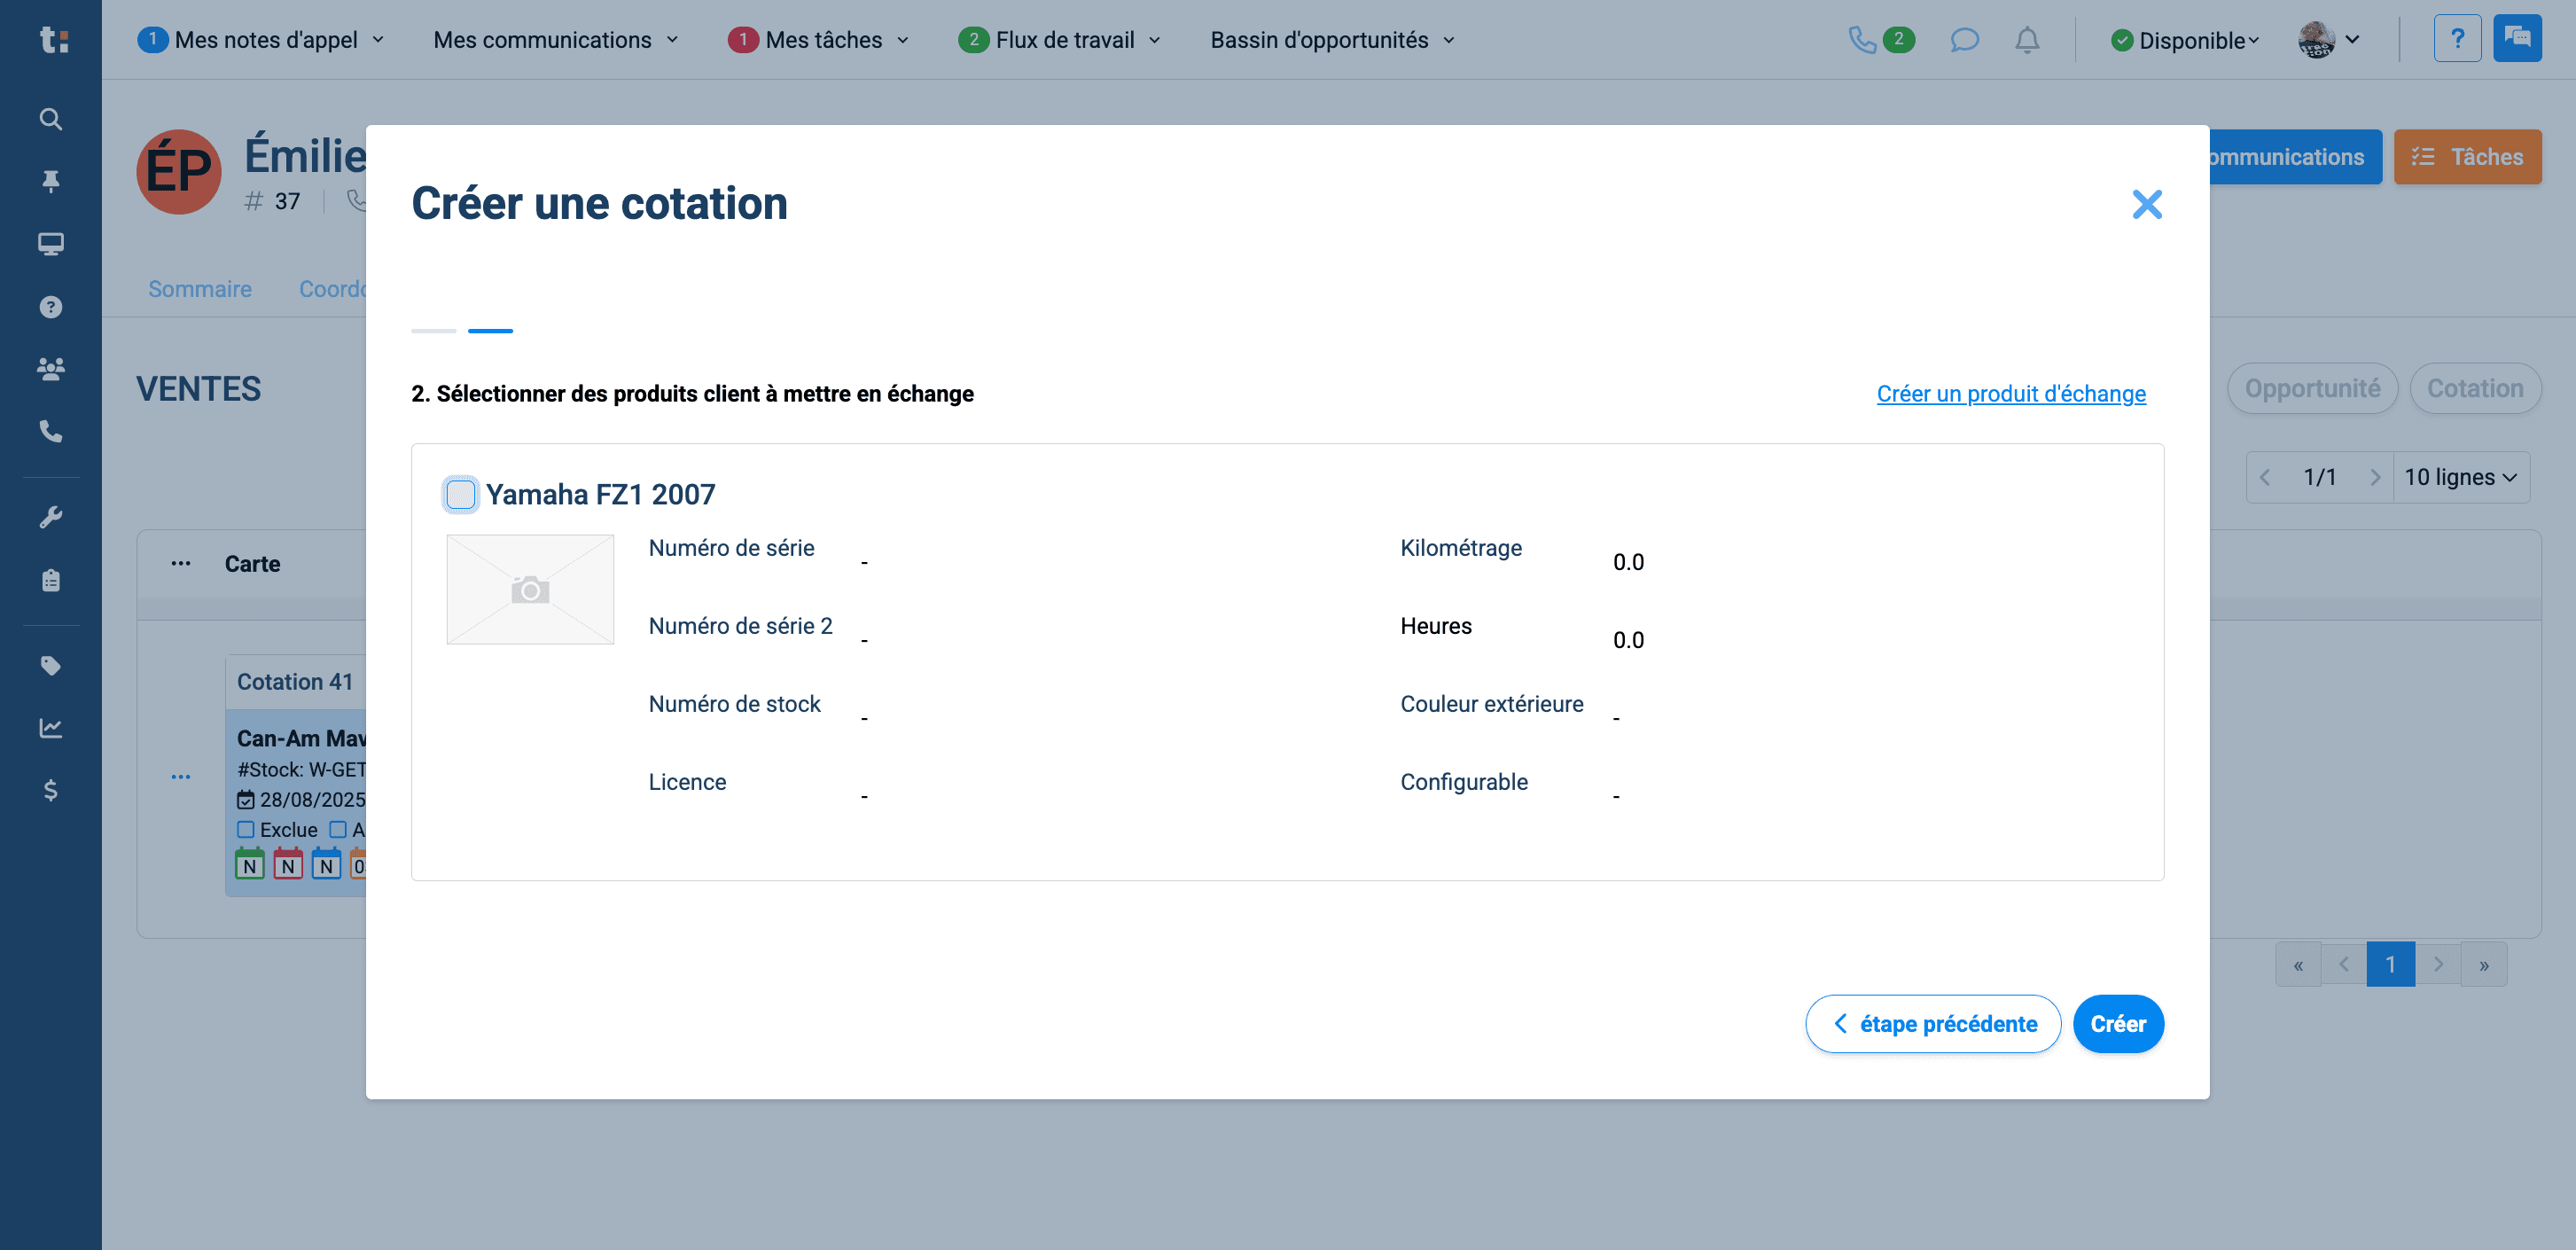Click the Kilométrage value 0.0

1628,562
